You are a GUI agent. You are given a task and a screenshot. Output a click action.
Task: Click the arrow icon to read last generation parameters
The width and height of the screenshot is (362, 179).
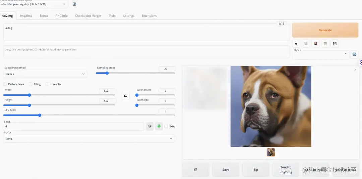(296, 43)
